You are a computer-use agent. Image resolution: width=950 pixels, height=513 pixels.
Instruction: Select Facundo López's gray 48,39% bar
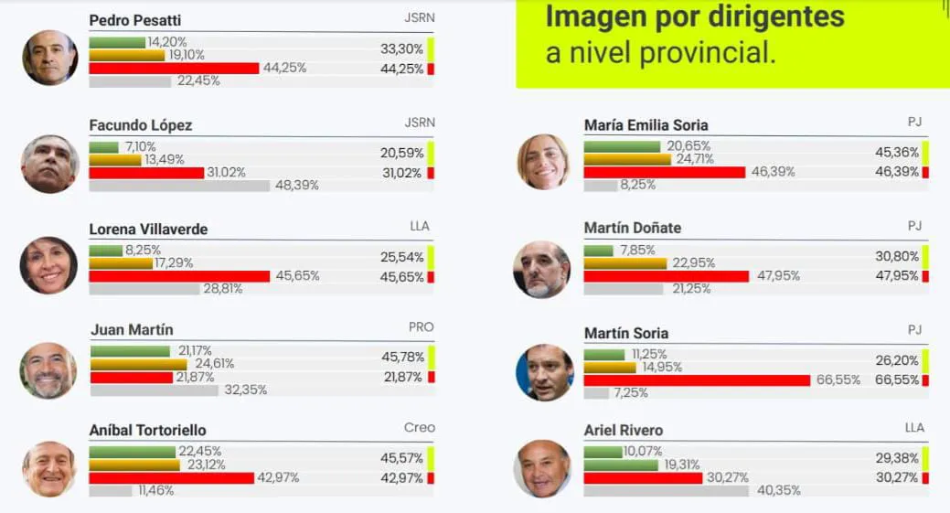click(179, 186)
